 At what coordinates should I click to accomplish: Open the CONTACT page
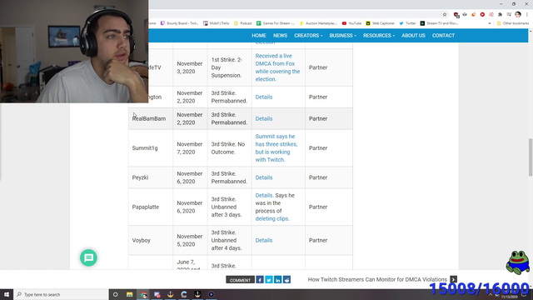443,35
